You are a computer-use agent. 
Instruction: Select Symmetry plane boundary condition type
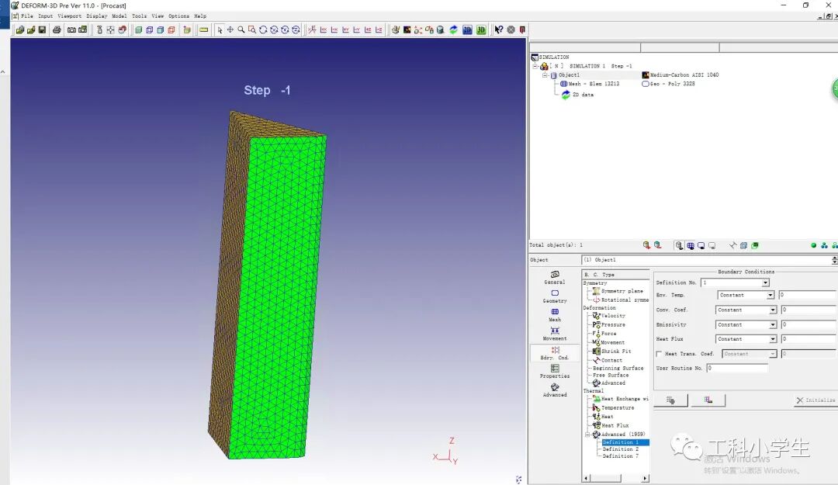tap(618, 292)
